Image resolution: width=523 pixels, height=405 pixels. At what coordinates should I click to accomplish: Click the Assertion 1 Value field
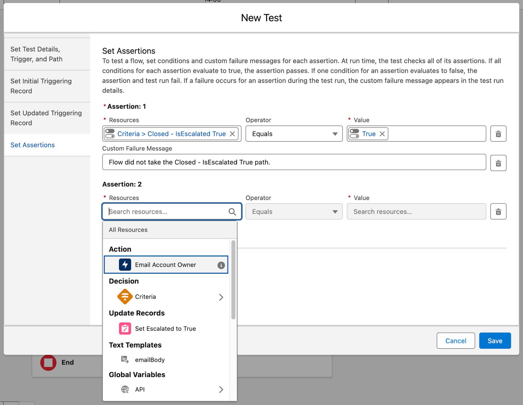click(416, 134)
